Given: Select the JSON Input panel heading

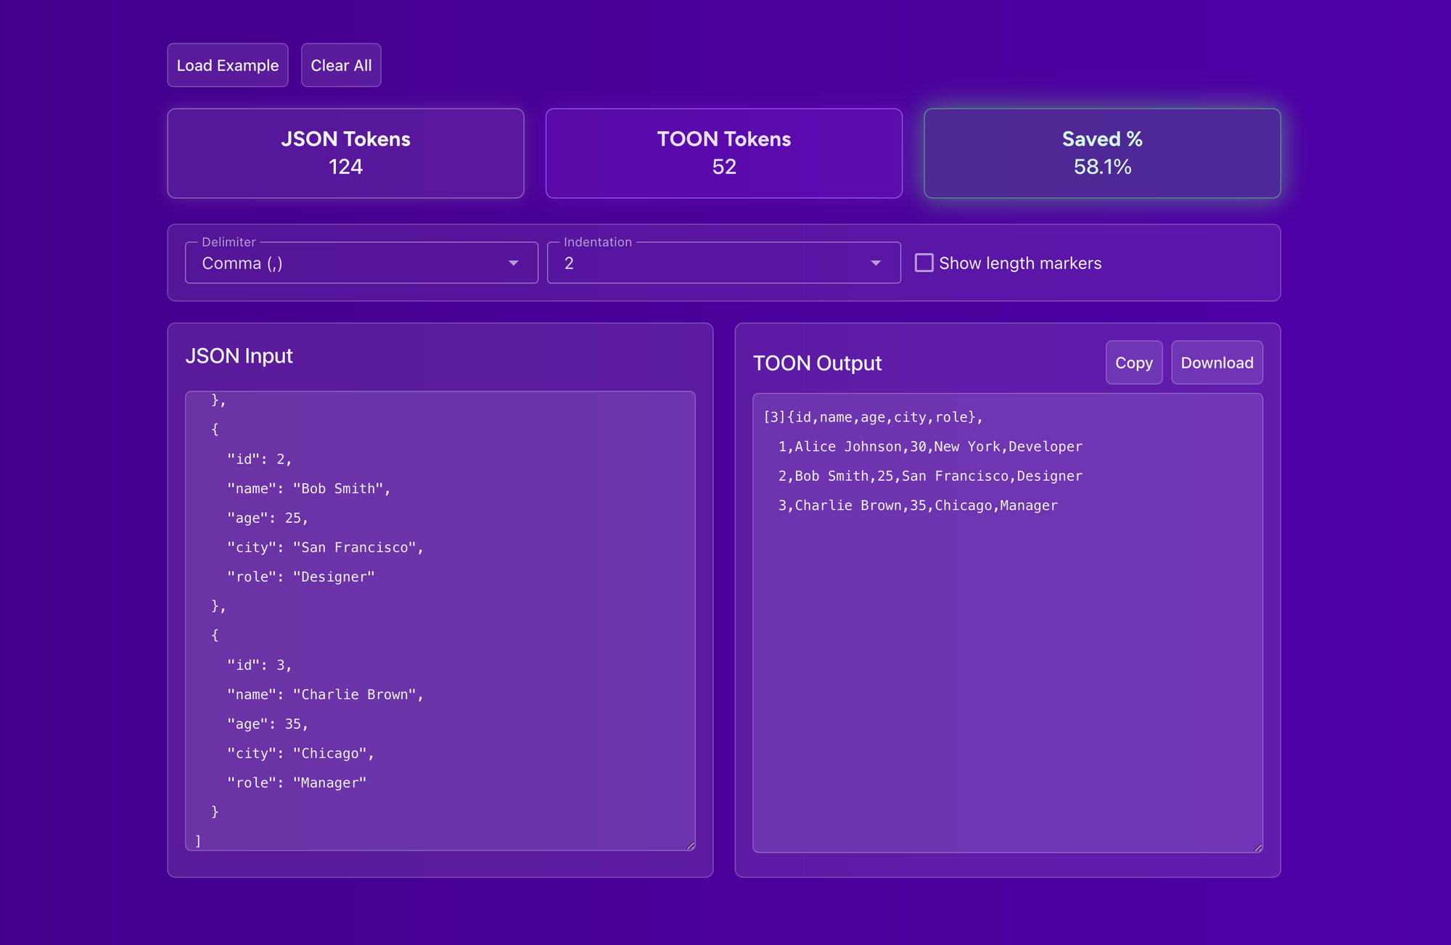Looking at the screenshot, I should 239,355.
